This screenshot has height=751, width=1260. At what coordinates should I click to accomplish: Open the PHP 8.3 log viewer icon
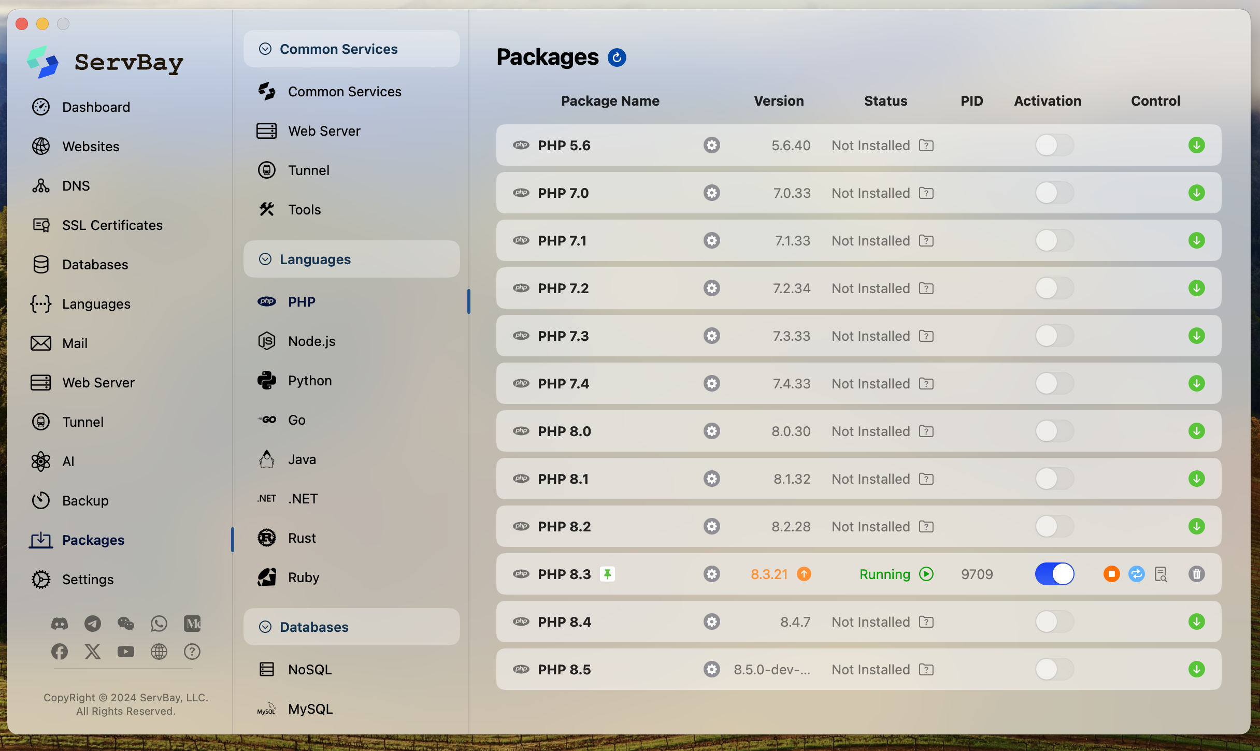tap(1161, 574)
